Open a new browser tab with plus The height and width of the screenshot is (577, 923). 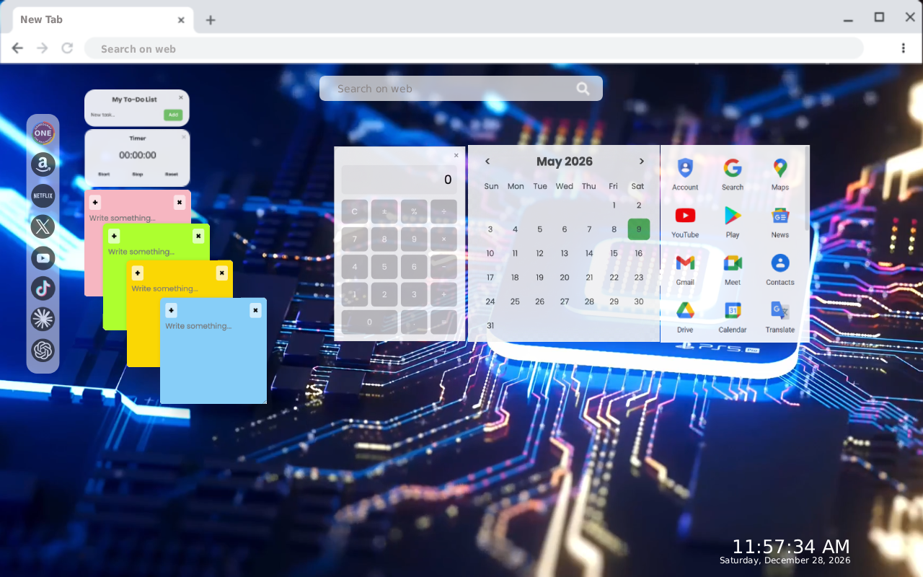pyautogui.click(x=211, y=20)
